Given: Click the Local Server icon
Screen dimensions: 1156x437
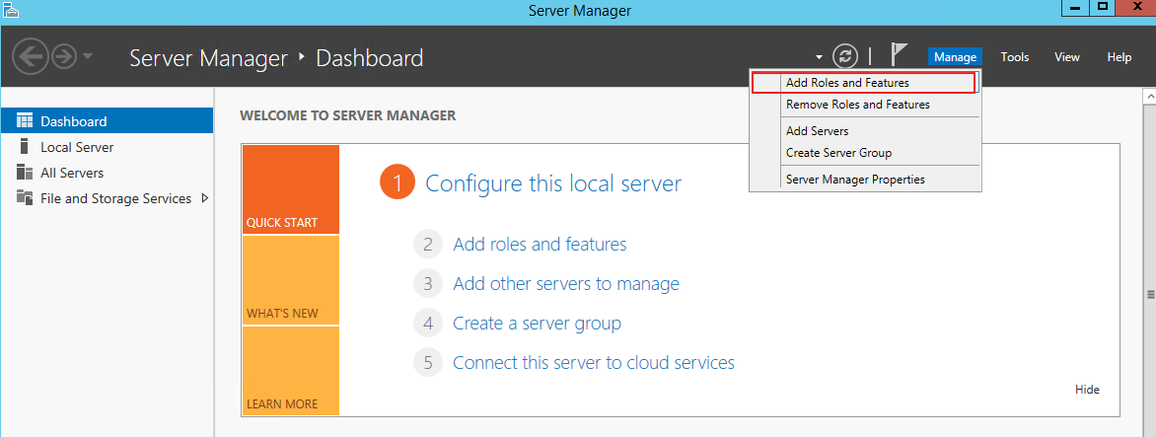Looking at the screenshot, I should (25, 147).
